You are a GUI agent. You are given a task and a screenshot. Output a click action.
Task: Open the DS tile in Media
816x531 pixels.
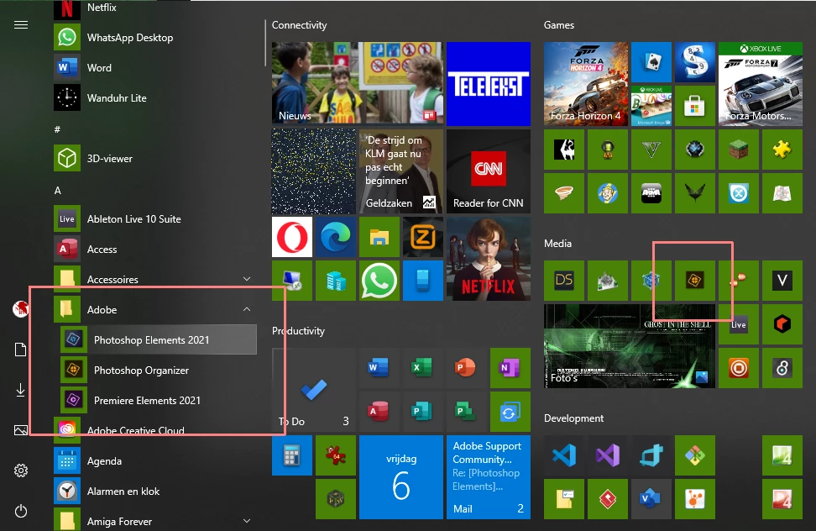564,281
